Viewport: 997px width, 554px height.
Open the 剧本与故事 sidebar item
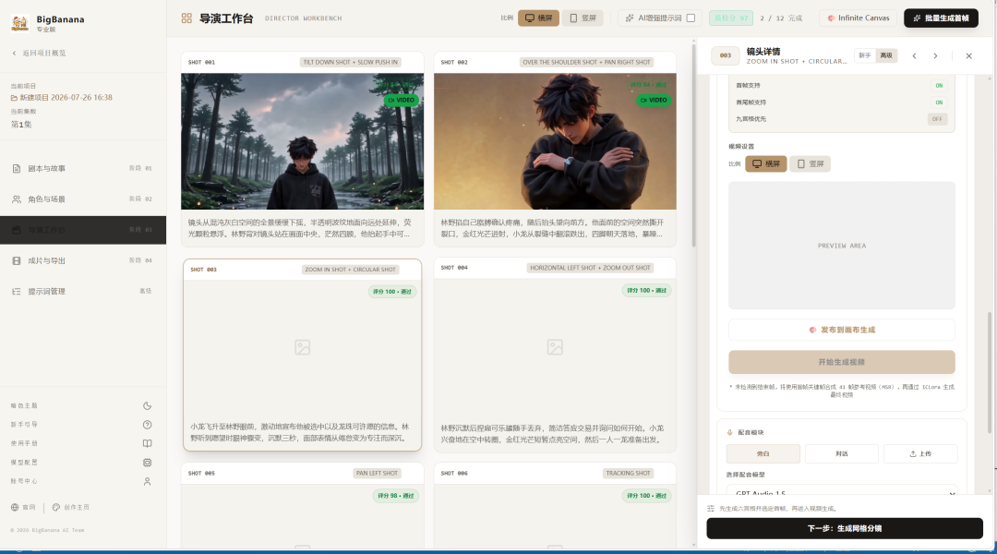(x=83, y=169)
